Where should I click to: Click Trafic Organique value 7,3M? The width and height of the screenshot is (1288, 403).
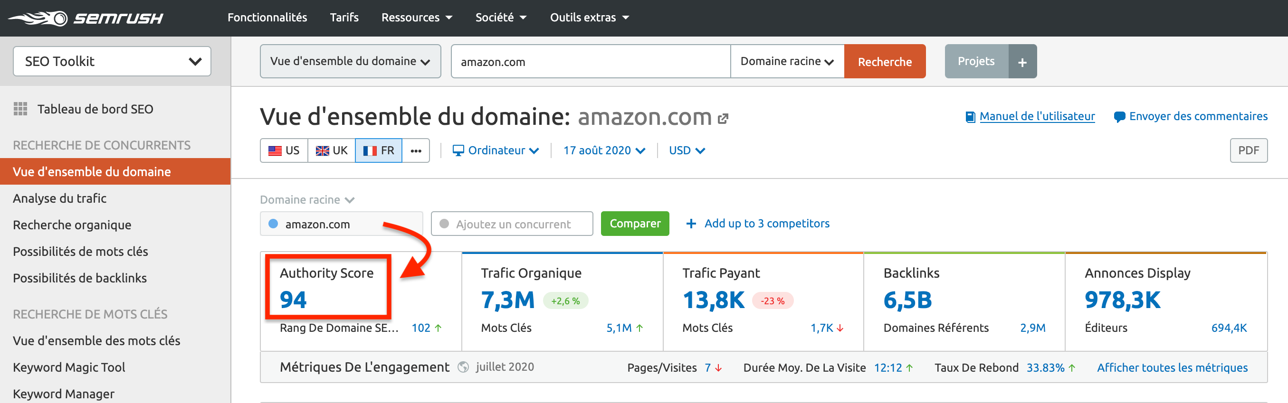click(507, 300)
